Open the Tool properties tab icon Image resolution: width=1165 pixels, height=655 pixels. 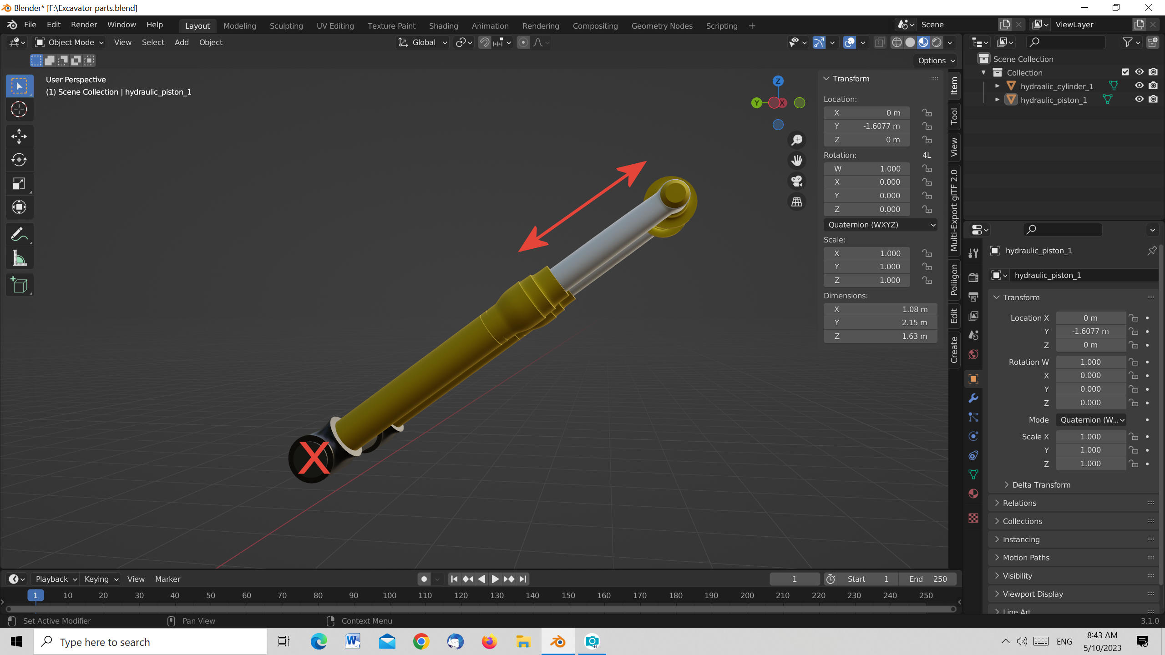pyautogui.click(x=973, y=253)
